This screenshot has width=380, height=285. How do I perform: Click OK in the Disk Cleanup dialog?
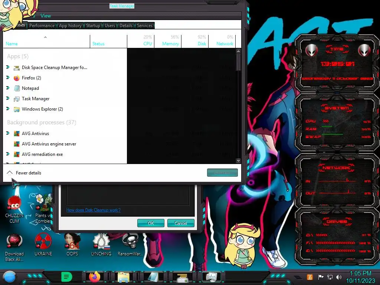[151, 223]
